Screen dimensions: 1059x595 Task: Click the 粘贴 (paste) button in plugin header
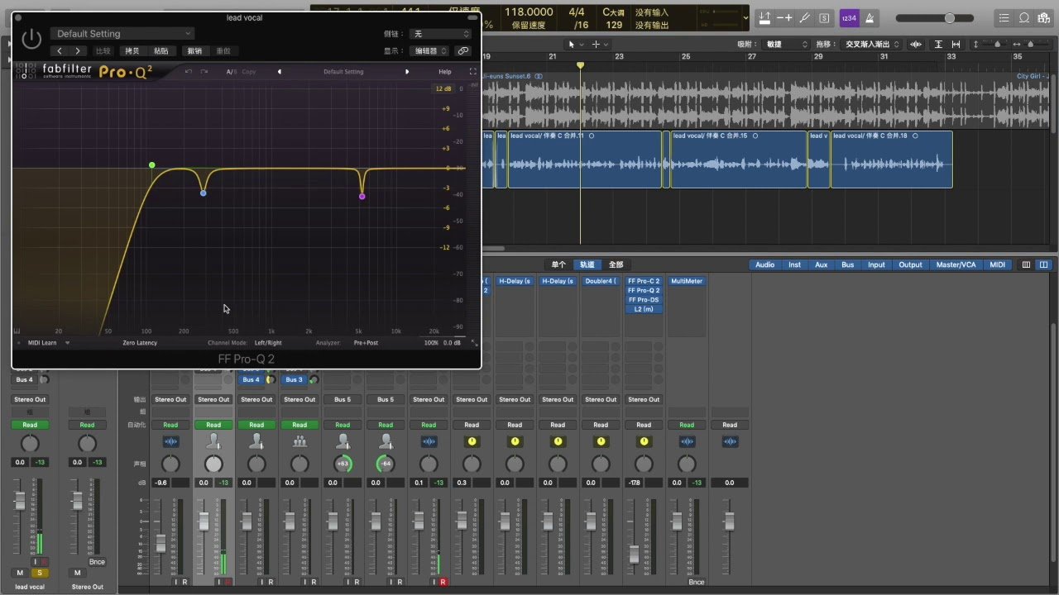[x=161, y=51]
